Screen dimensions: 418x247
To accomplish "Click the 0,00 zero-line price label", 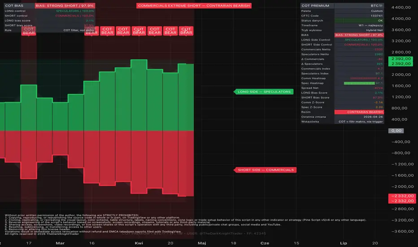I will [x=396, y=131].
